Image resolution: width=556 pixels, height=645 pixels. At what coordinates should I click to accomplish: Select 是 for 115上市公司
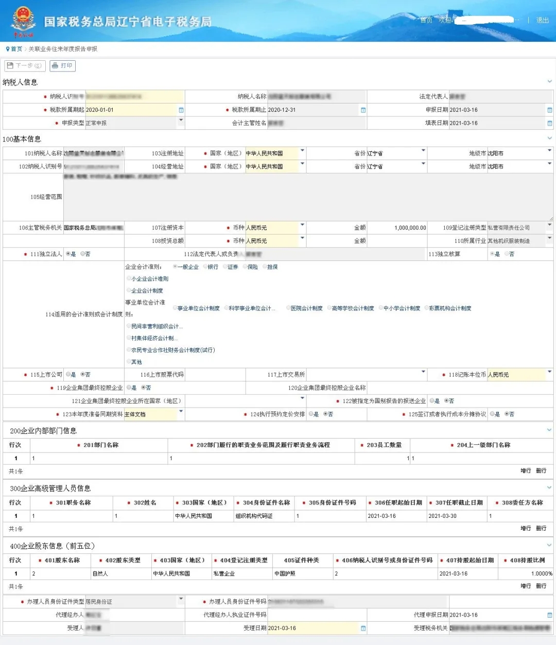point(68,374)
